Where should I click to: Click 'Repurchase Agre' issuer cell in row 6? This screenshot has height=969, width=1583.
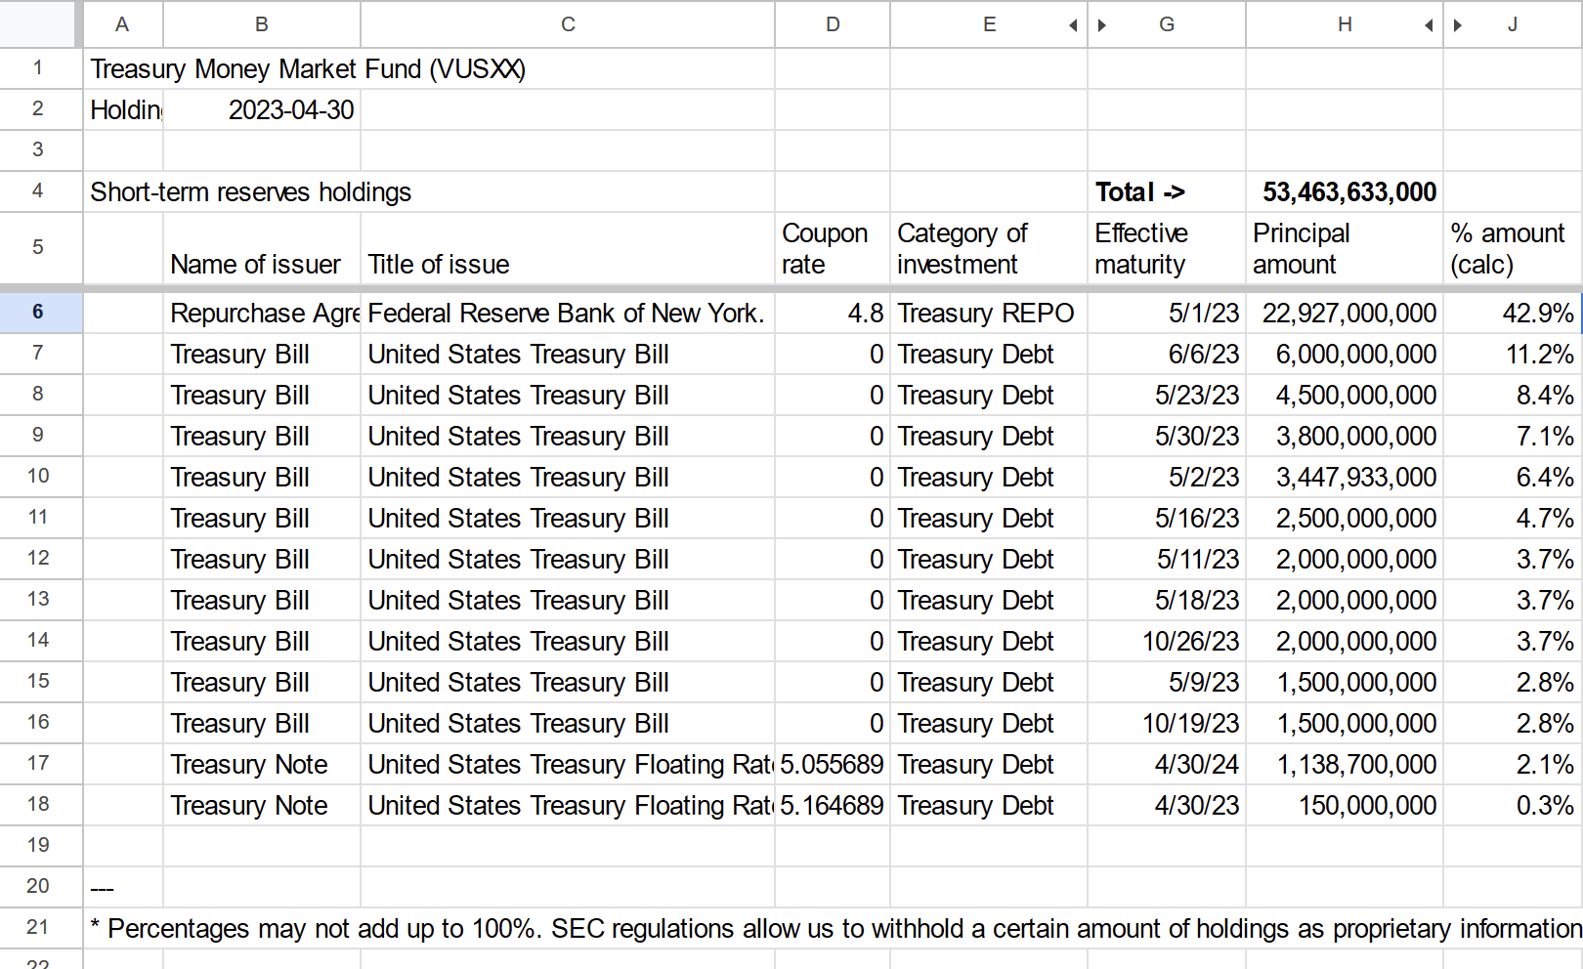point(262,314)
